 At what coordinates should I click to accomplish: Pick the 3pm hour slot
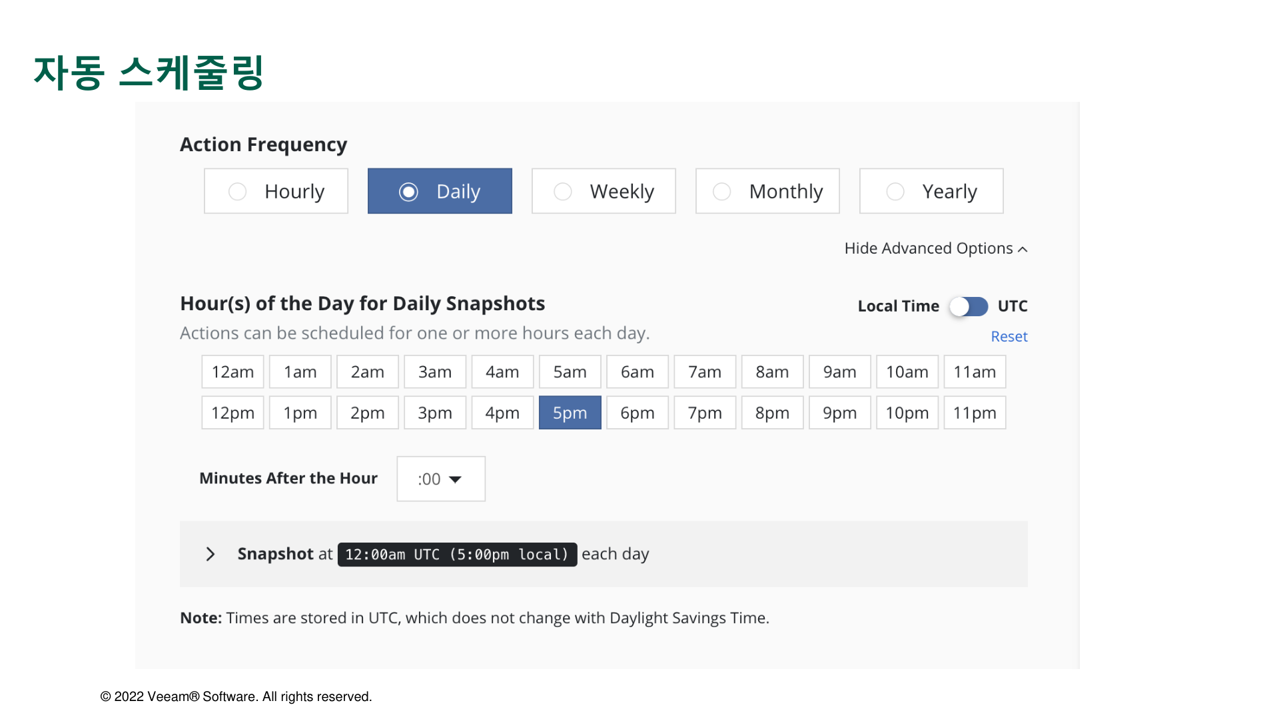click(x=434, y=413)
